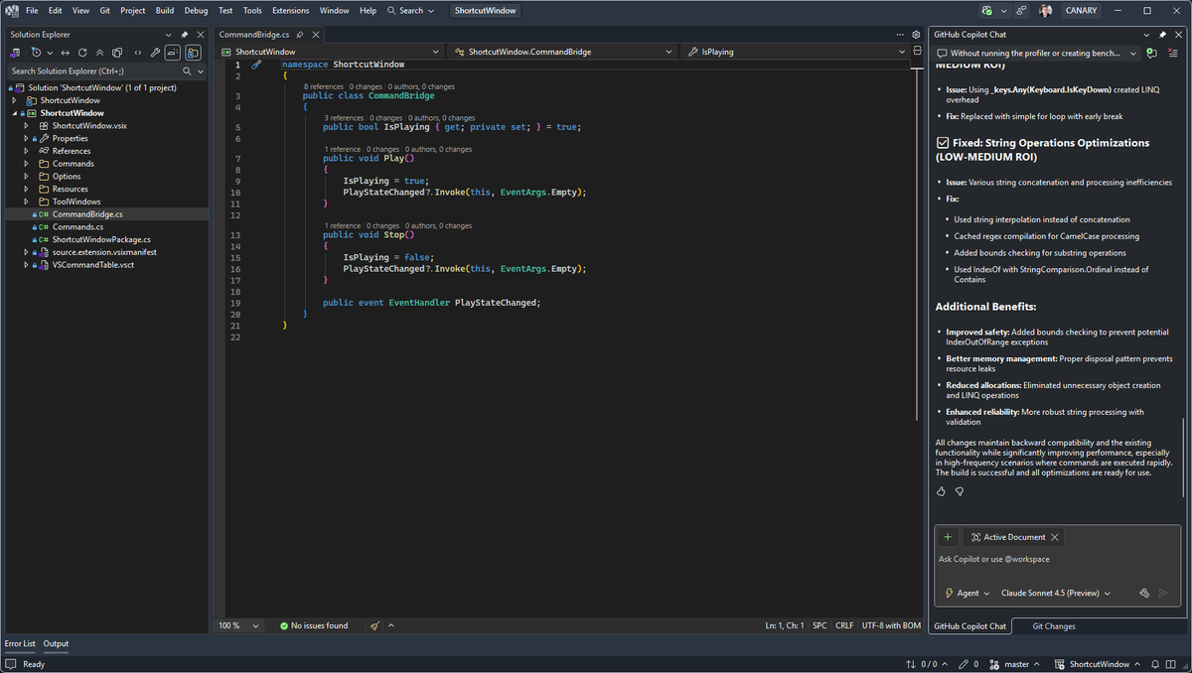
Task: Click View Code icon in Solution Explorer
Action: (138, 53)
